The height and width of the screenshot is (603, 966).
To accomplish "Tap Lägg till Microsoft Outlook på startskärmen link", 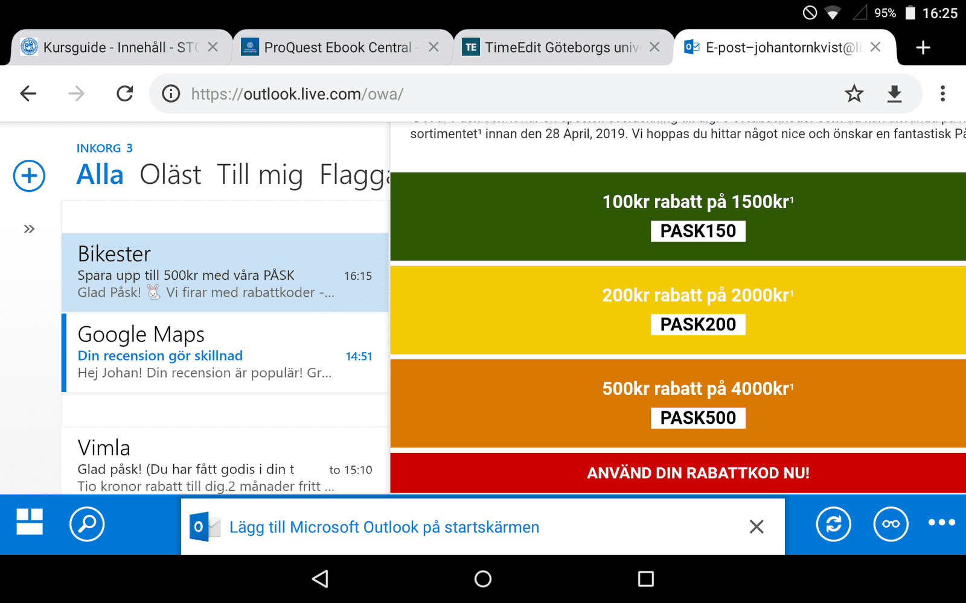I will (384, 527).
